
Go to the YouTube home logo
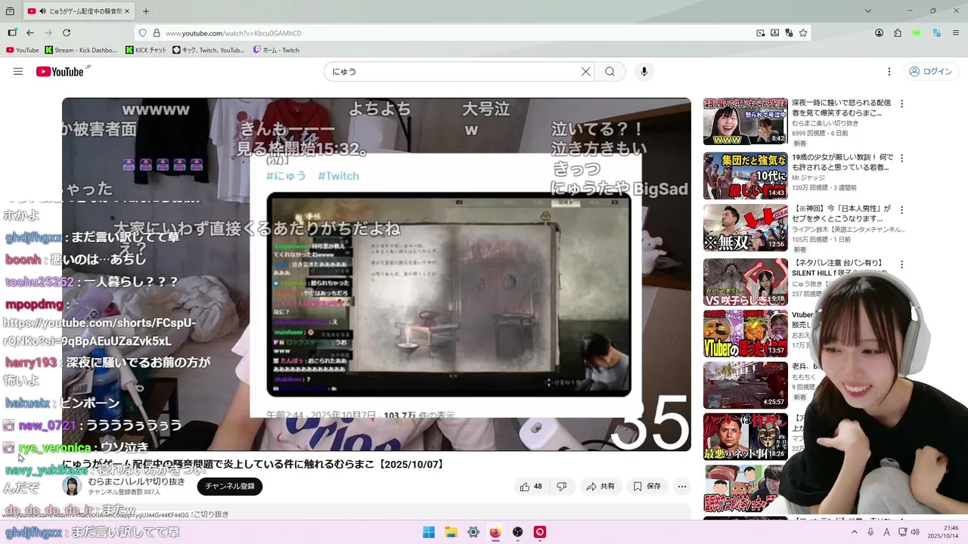pos(60,72)
